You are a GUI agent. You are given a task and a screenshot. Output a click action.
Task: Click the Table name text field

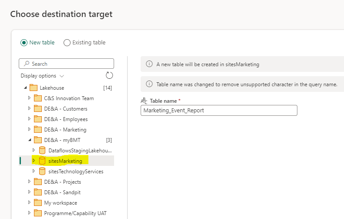pyautogui.click(x=219, y=111)
